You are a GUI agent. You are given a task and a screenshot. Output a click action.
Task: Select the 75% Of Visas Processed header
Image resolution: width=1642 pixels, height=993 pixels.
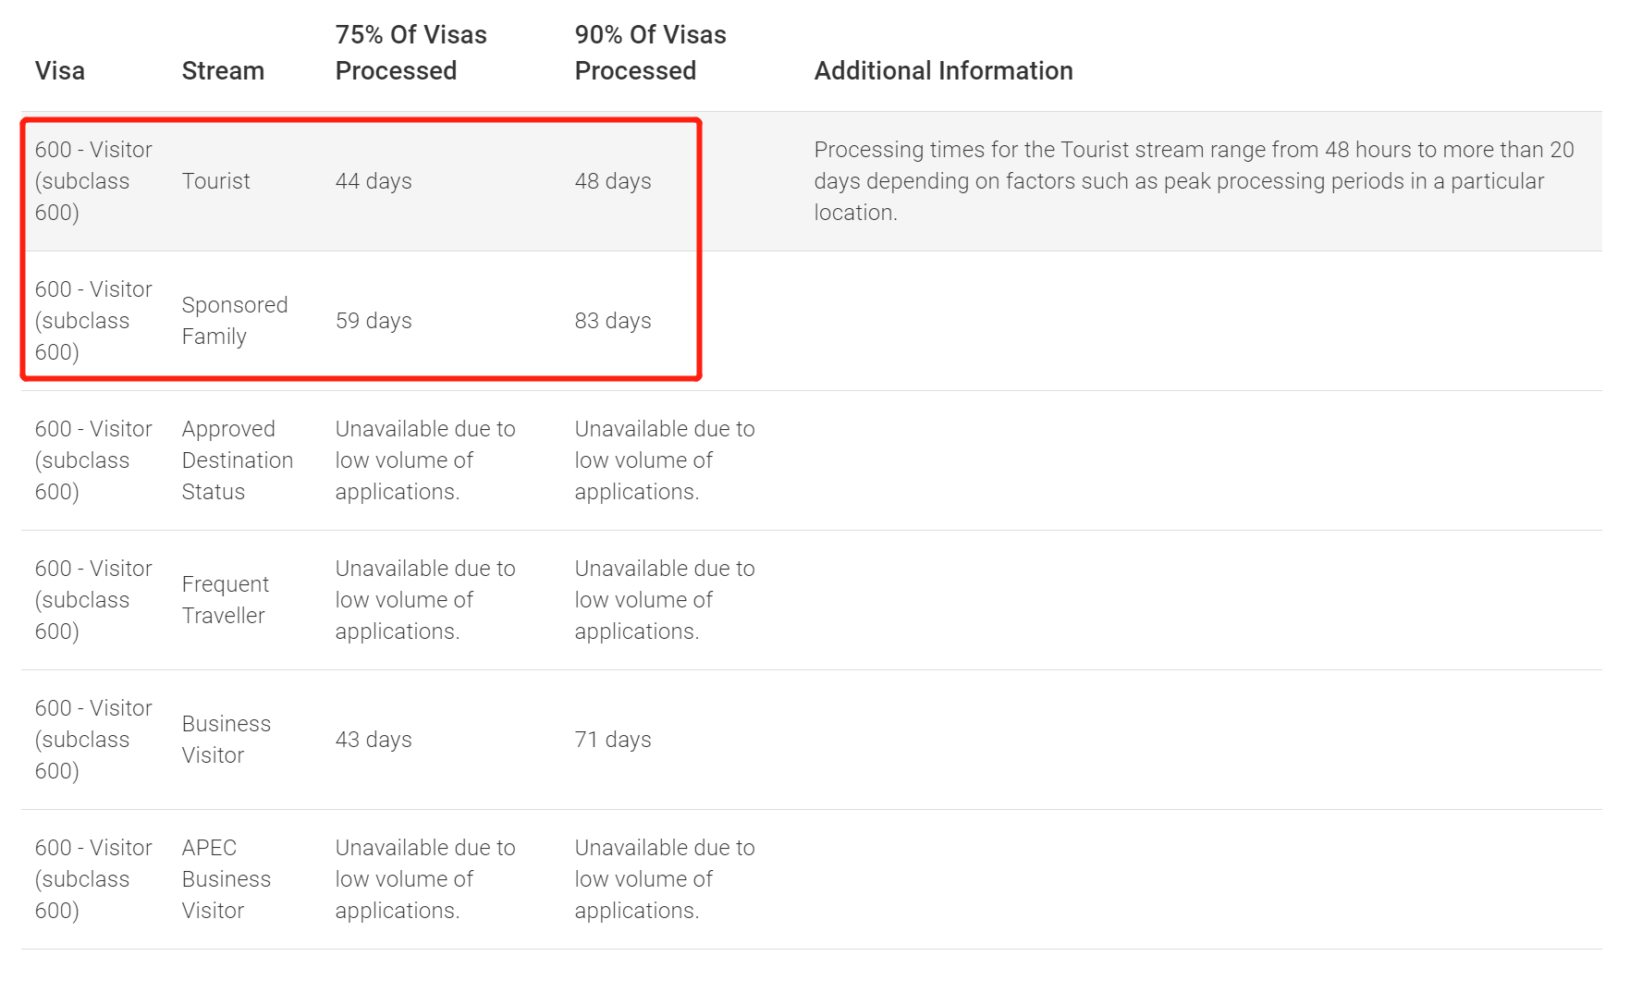(x=410, y=53)
